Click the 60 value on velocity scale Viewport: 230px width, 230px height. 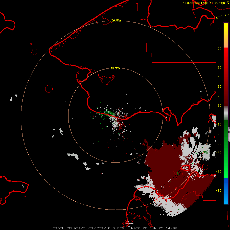[220, 58]
